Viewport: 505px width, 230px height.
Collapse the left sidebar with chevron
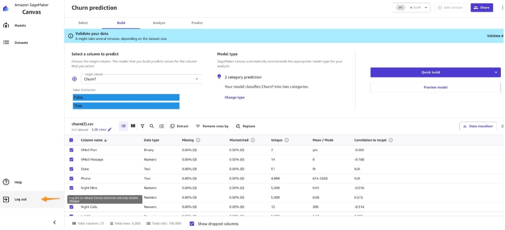click(54, 223)
